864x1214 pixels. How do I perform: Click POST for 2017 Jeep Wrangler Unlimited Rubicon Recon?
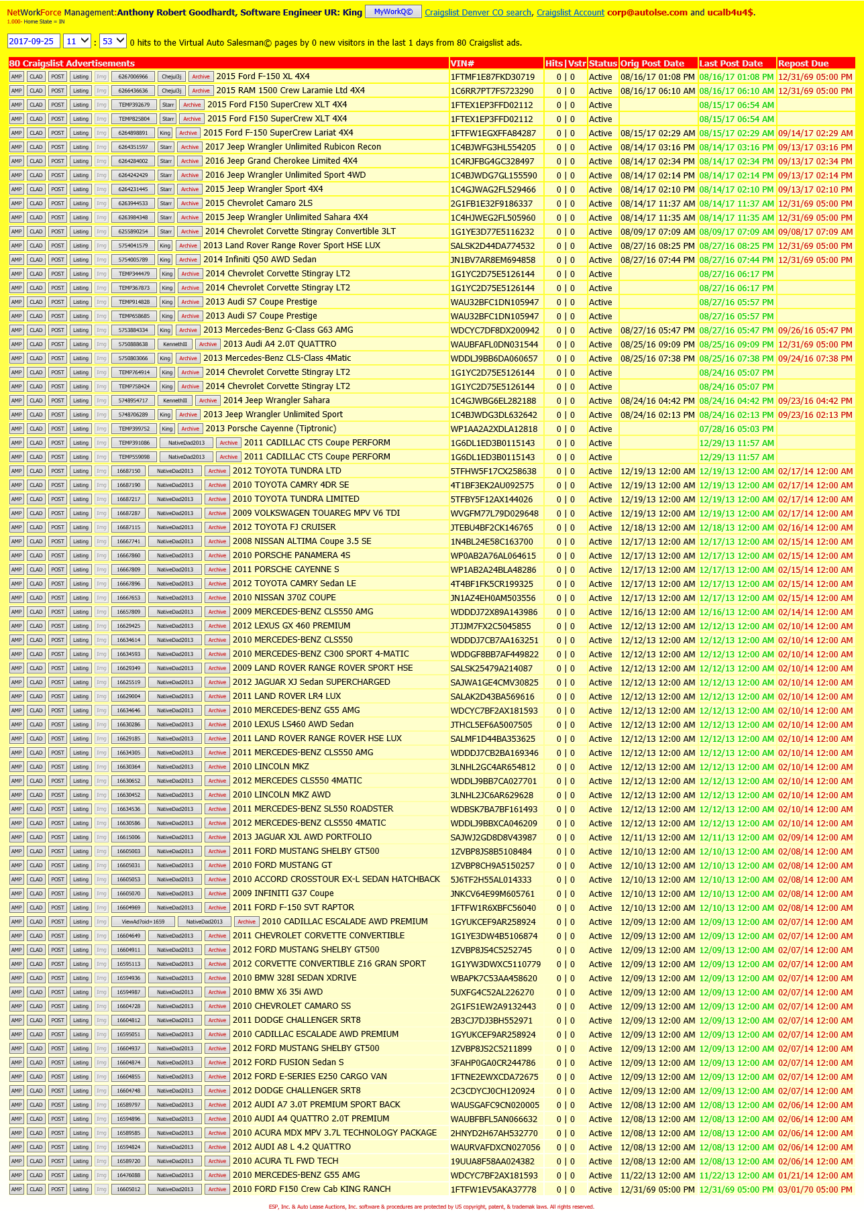tap(58, 147)
